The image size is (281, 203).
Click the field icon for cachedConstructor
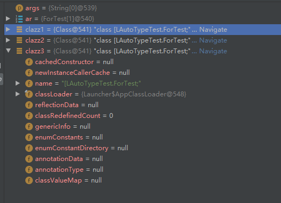pos(29,62)
